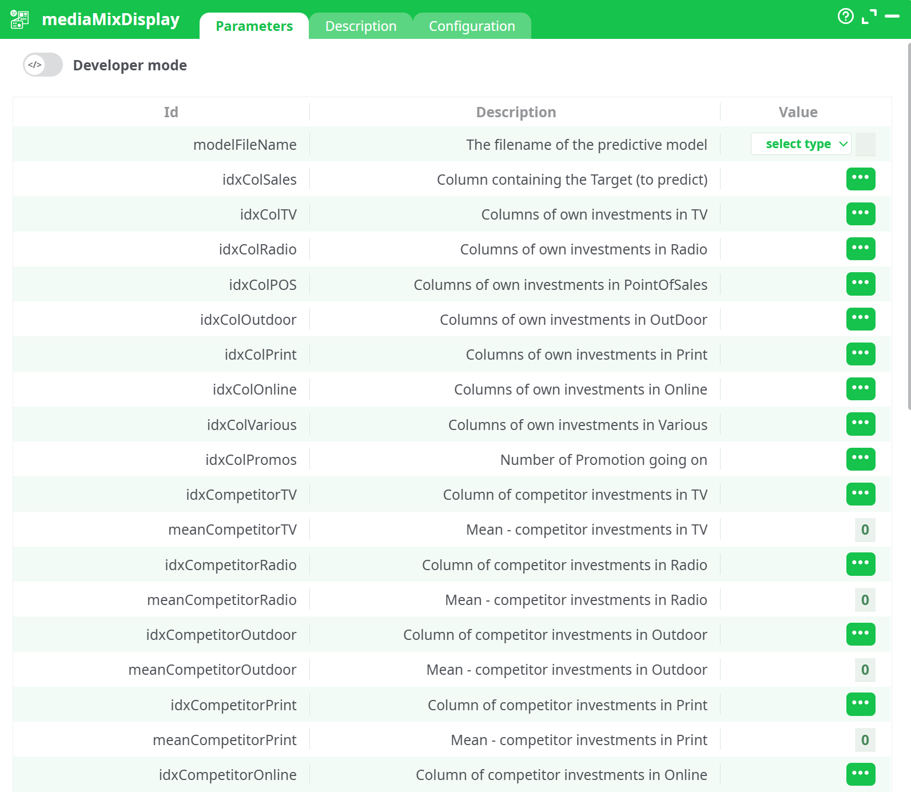This screenshot has height=792, width=911.
Task: Select the Parameters tab
Action: click(254, 26)
